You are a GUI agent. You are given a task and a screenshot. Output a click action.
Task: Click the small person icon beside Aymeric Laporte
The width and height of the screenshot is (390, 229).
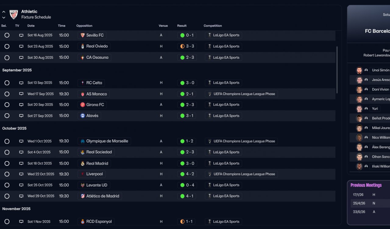pyautogui.click(x=366, y=99)
